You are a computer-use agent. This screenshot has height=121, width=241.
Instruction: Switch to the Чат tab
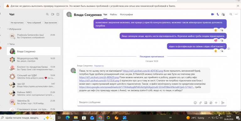(105, 14)
